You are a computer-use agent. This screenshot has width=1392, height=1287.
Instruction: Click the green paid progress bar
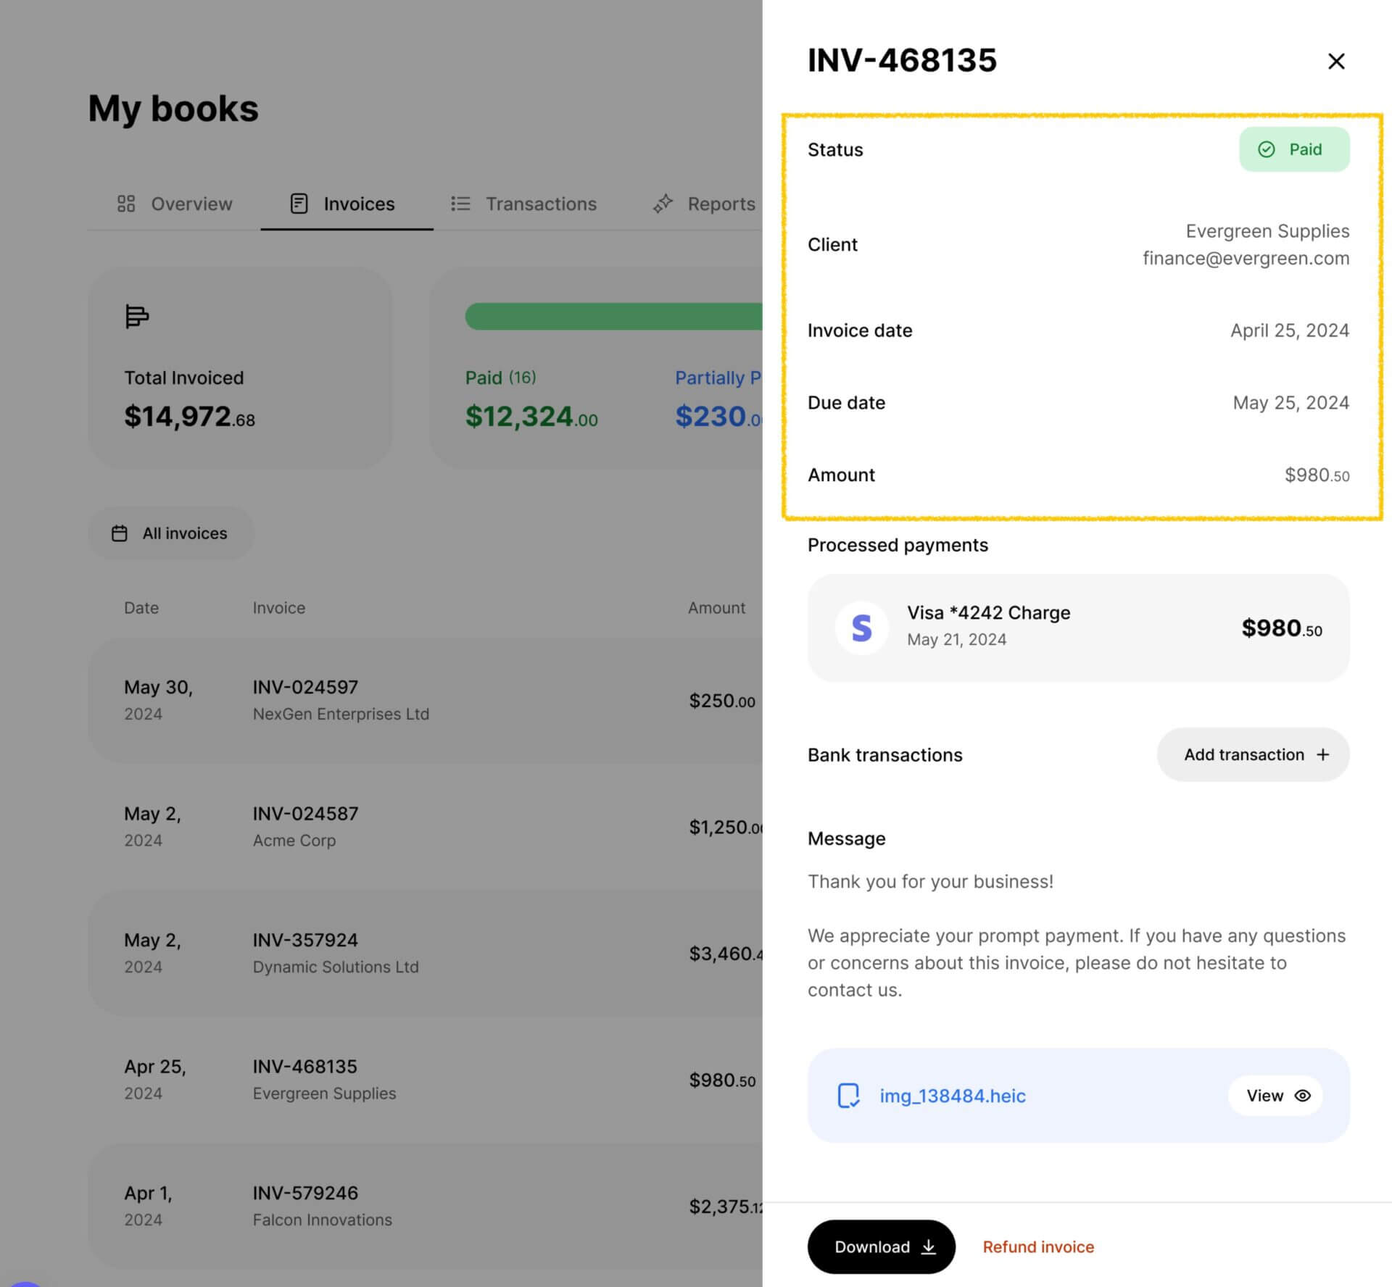[613, 317]
